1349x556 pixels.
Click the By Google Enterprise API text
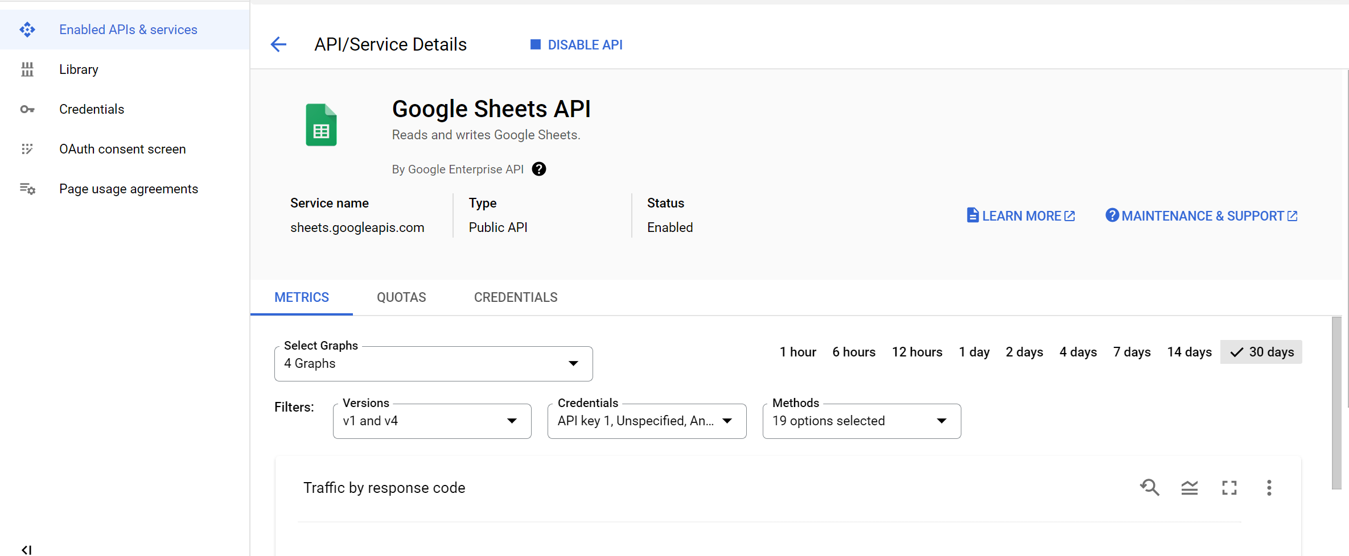pos(458,169)
